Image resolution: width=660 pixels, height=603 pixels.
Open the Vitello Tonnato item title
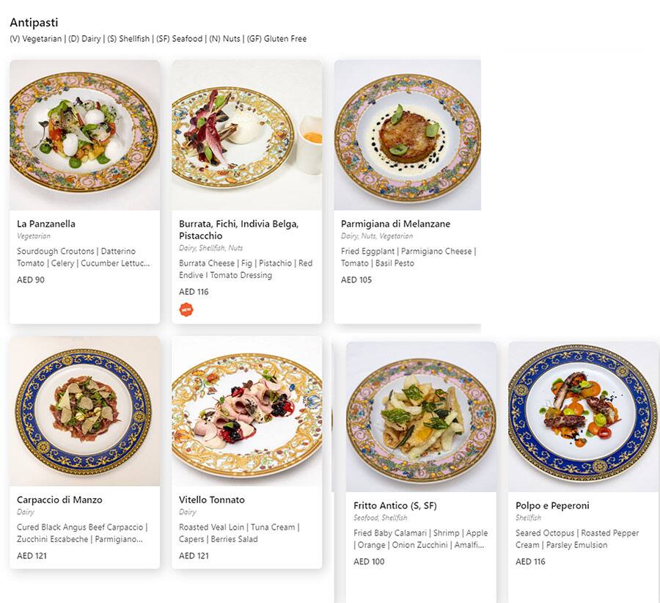(212, 500)
